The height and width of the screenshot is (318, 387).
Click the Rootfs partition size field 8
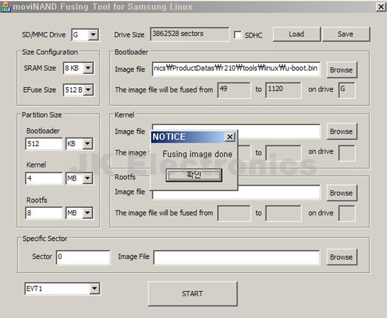point(44,213)
